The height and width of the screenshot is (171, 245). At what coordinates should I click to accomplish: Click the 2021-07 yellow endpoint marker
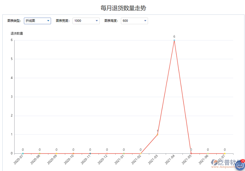pyautogui.click(x=224, y=153)
